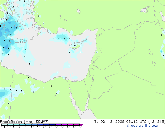165x128 pixels.
Task: Click the arrow tip above 50 on legend
Action: pyautogui.click(x=82, y=125)
